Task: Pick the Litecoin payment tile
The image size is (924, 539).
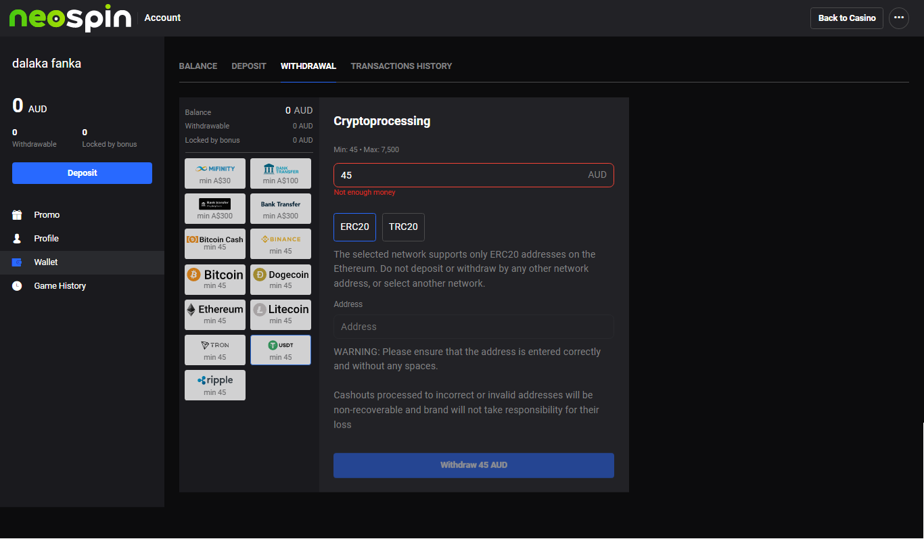Action: coord(280,314)
